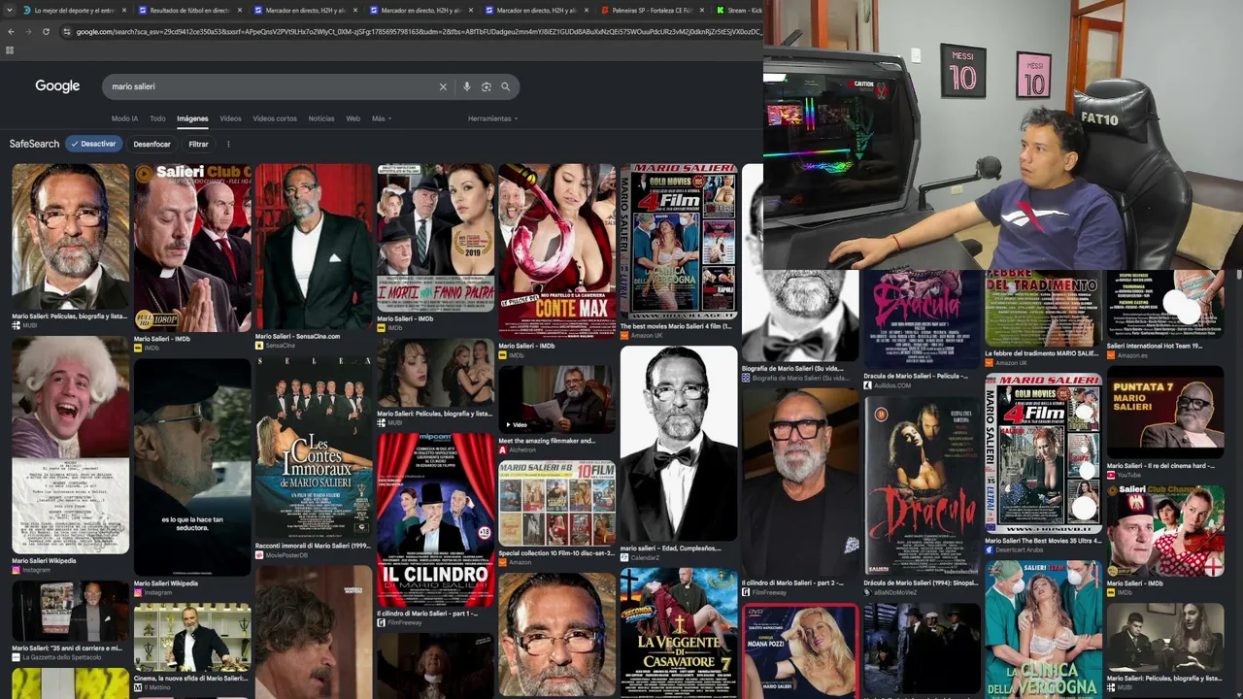1243x699 pixels.
Task: Start voice search with the microphone icon
Action: [467, 86]
